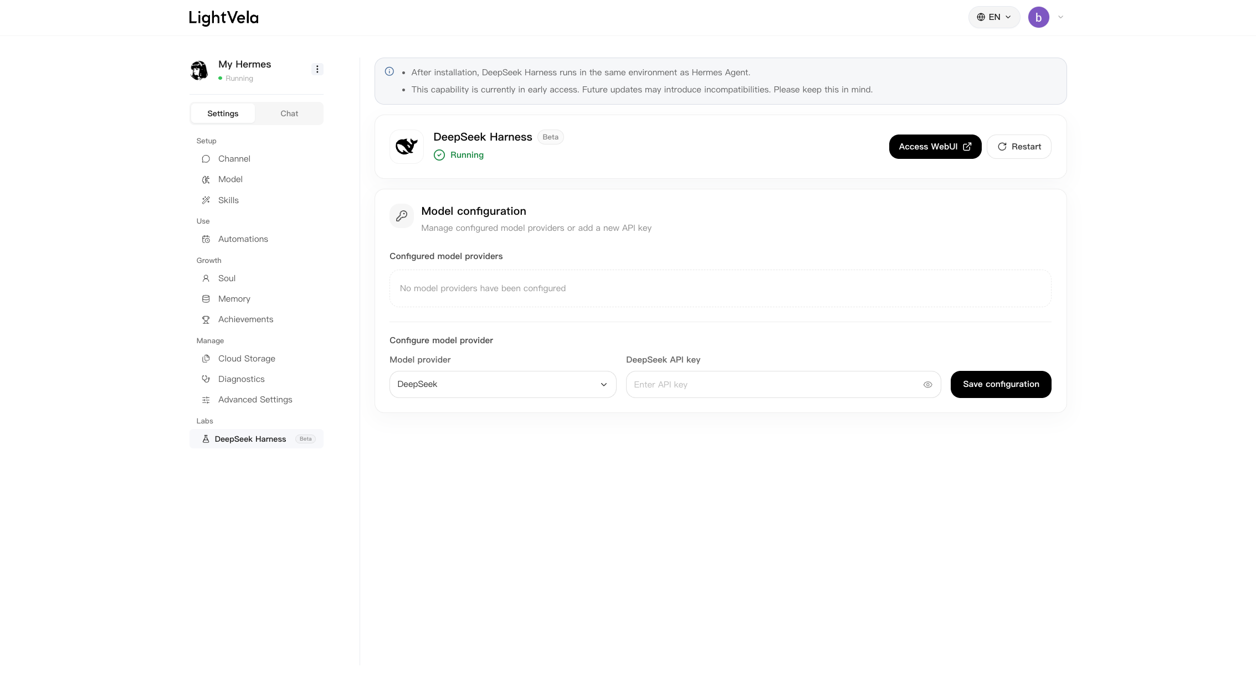
Task: Click the "Model configuration" title
Action: (474, 211)
